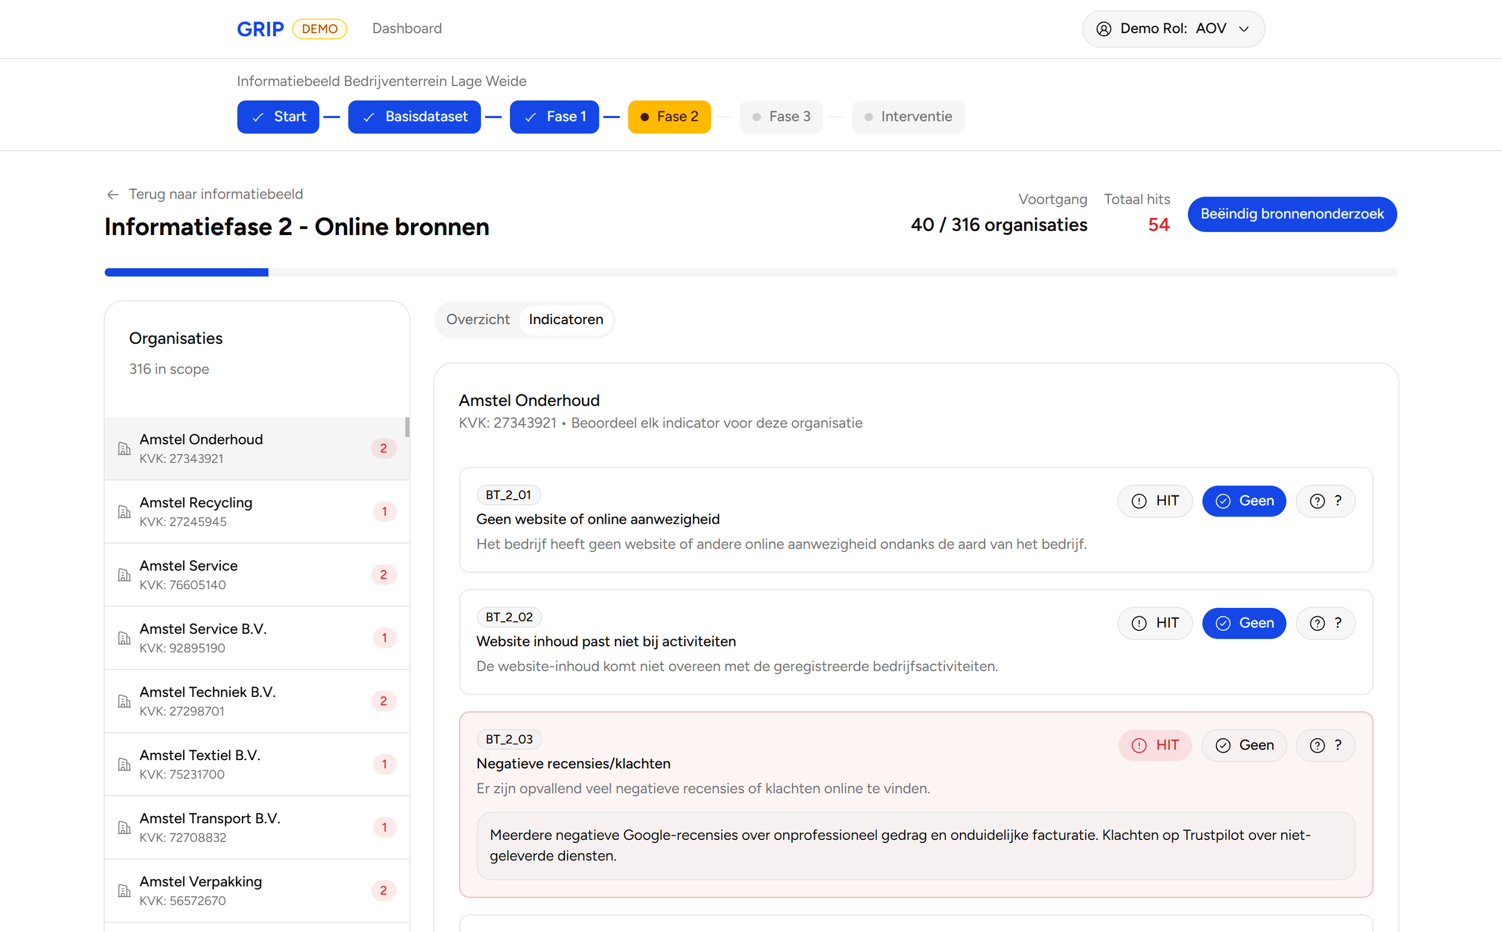Screen dimensions: 1502x932
Task: Click the warning icon inside the BT_2_03 HIT badge
Action: (1139, 744)
